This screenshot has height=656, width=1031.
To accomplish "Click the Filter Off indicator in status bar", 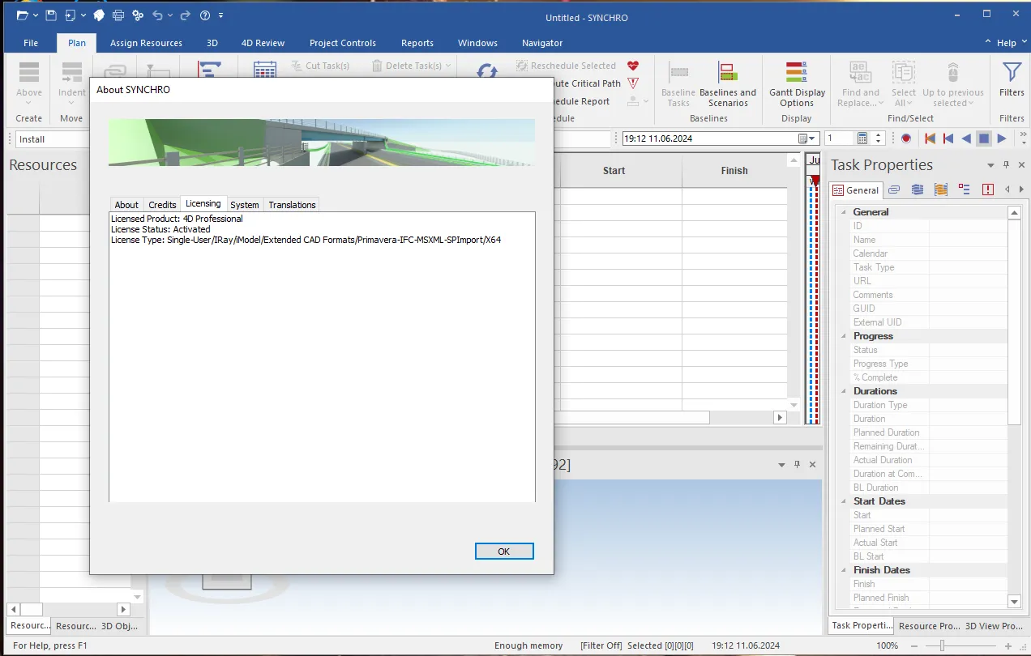I will [601, 645].
